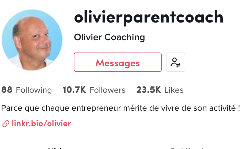Open the Following label

pyautogui.click(x=34, y=90)
